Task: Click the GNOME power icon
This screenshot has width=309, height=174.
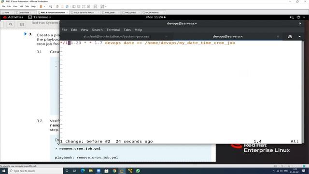Action: tap(298, 17)
